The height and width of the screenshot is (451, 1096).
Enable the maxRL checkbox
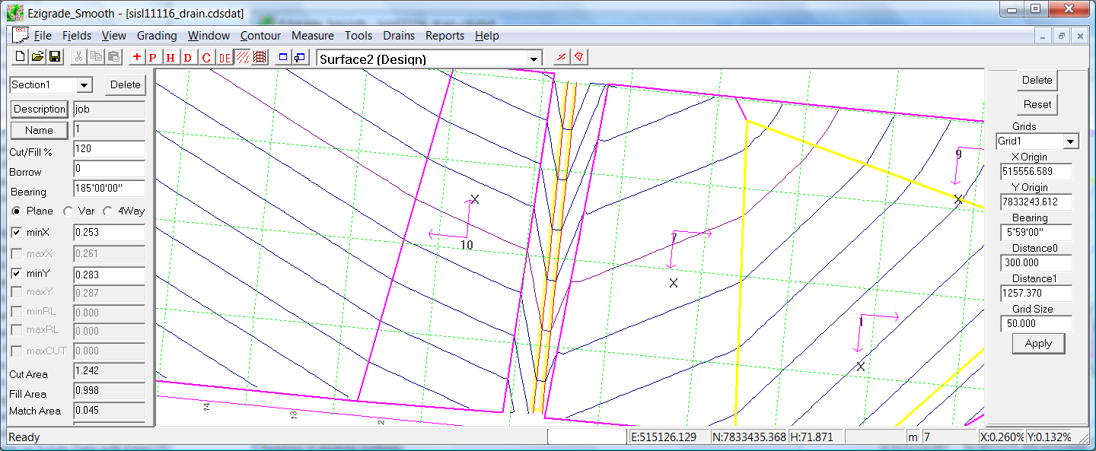pyautogui.click(x=17, y=331)
